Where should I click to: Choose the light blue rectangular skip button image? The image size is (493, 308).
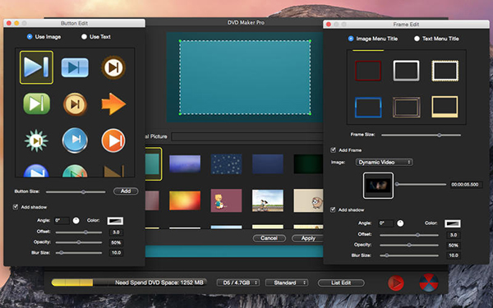(x=75, y=67)
